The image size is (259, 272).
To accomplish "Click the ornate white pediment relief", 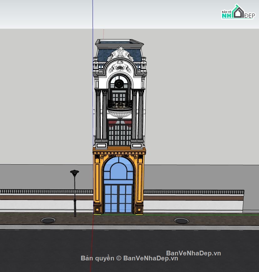I will click(120, 54).
